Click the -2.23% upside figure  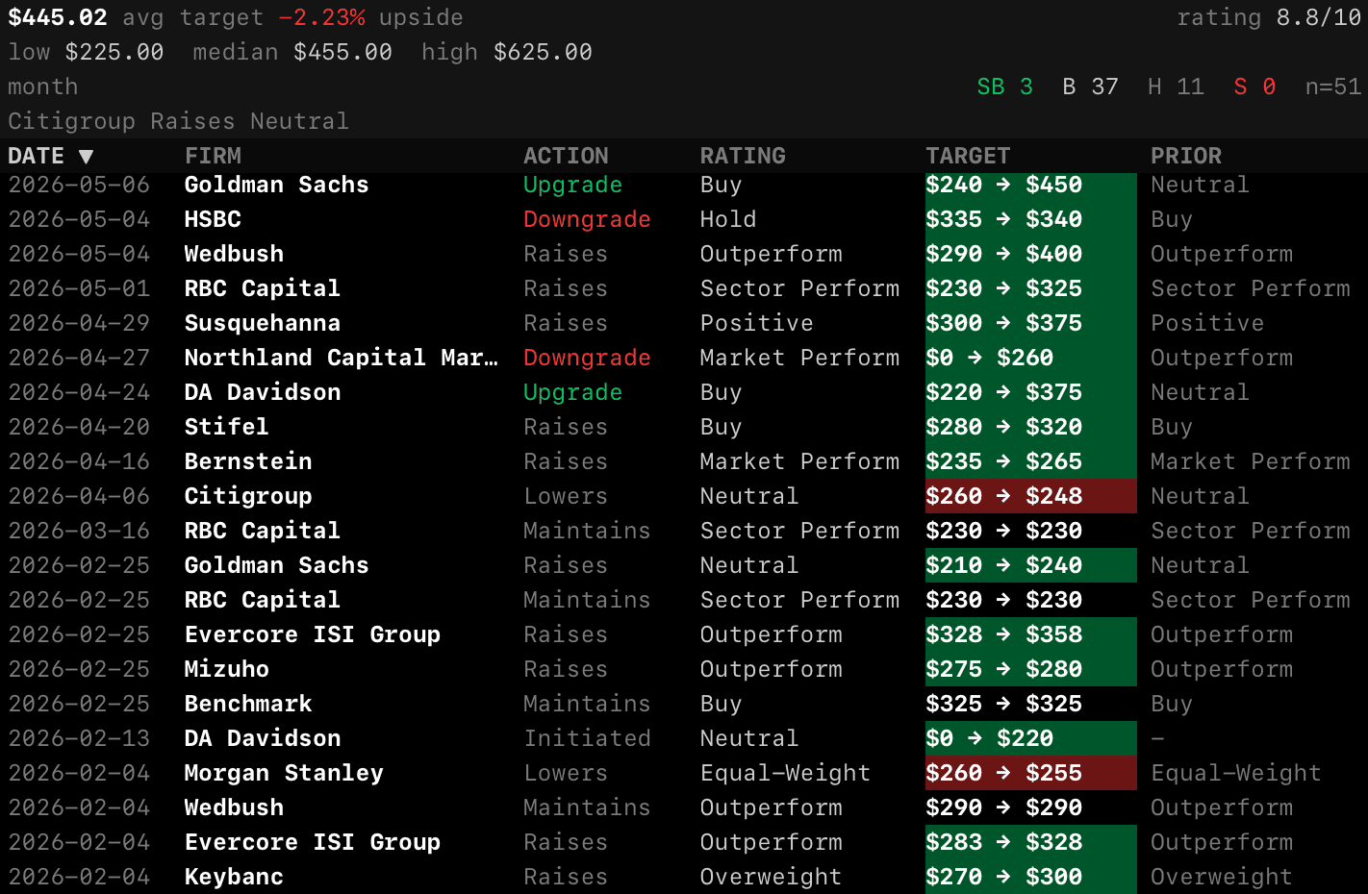point(322,17)
